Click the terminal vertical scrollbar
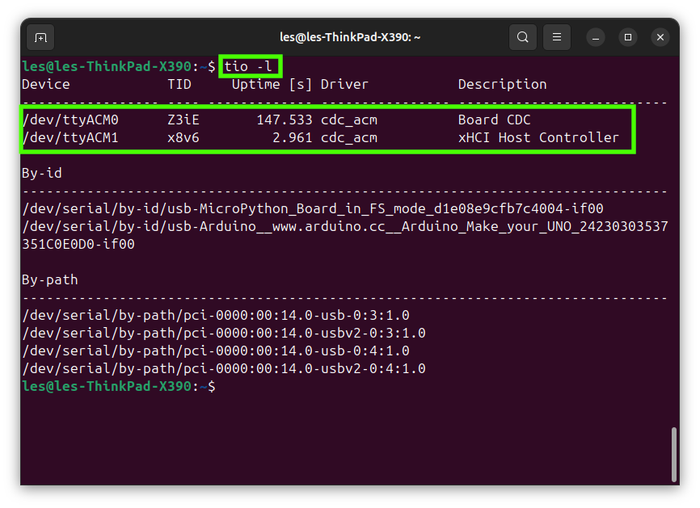This screenshot has width=700, height=508. [674, 452]
